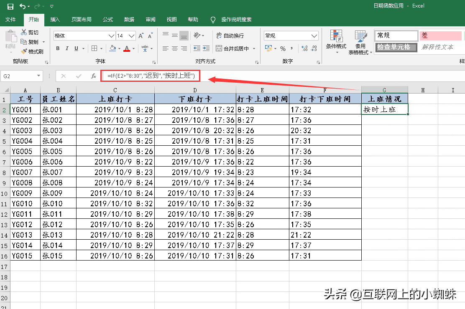Viewport: 465px width, 309px height.
Task: Toggle Bold formatting
Action: click(58, 48)
